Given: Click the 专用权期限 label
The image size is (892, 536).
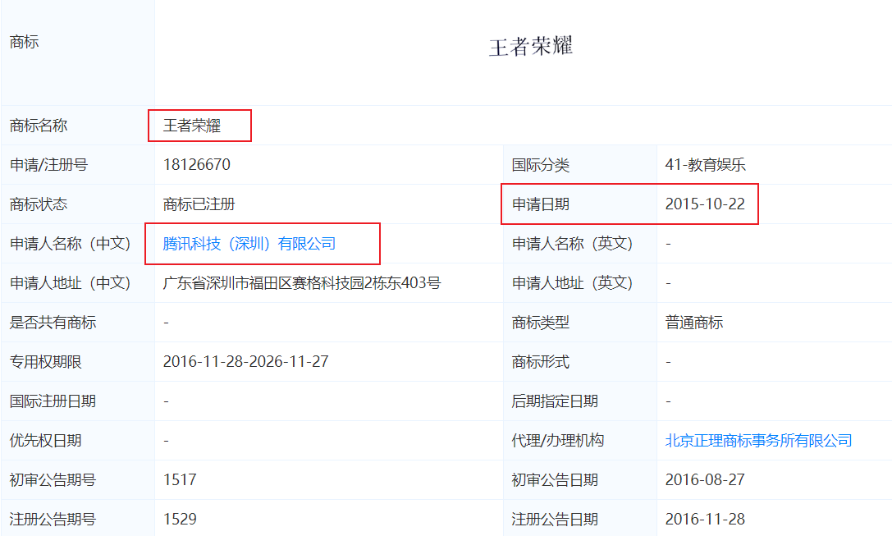Looking at the screenshot, I should (x=45, y=362).
